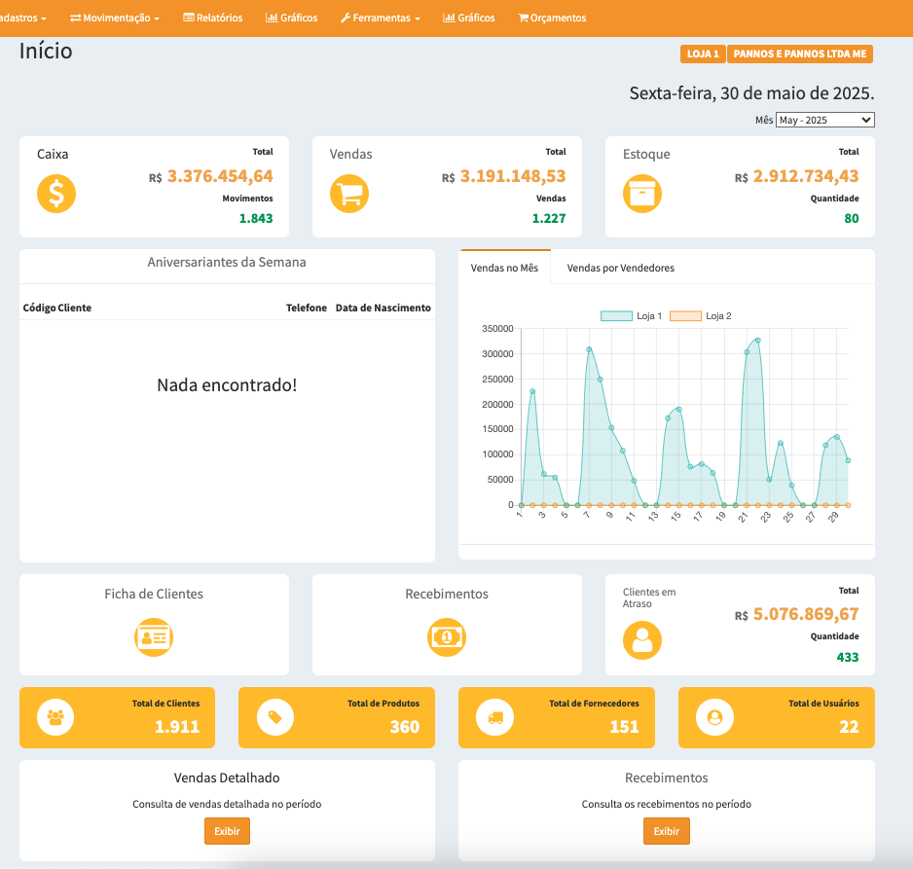Toggle Loja 2 series in chart legend

pyautogui.click(x=701, y=316)
